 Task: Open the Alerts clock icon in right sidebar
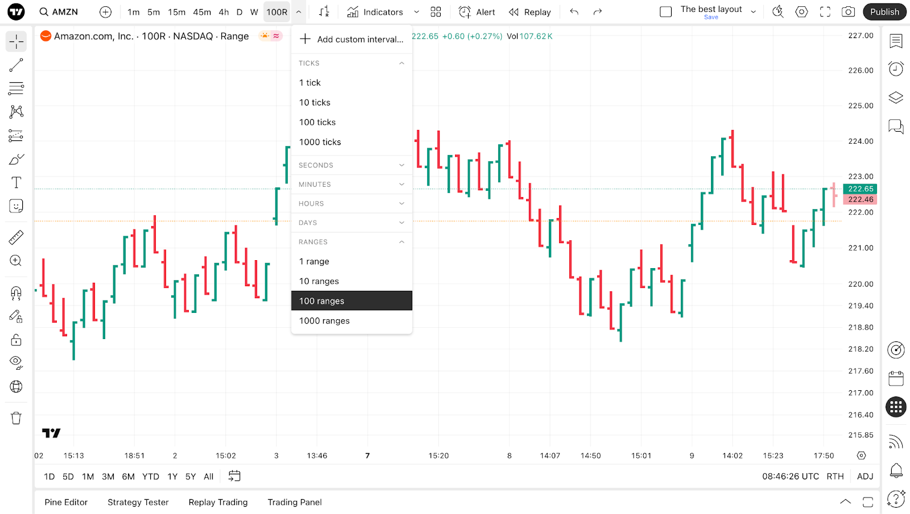[896, 69]
